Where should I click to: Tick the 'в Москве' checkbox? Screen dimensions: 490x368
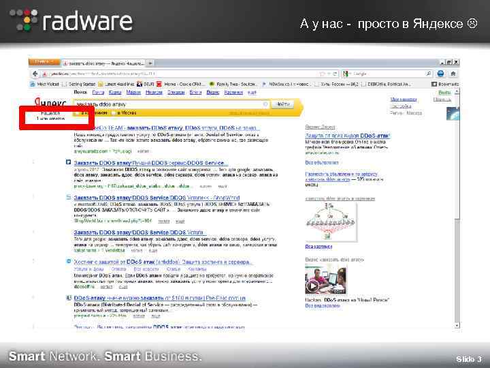[x=114, y=112]
